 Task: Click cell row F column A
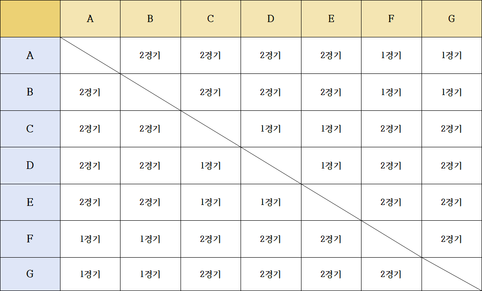90,239
